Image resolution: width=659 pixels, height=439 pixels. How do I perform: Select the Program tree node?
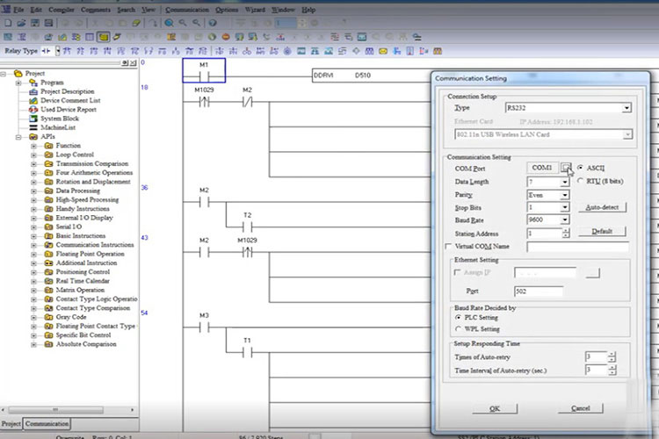[52, 83]
